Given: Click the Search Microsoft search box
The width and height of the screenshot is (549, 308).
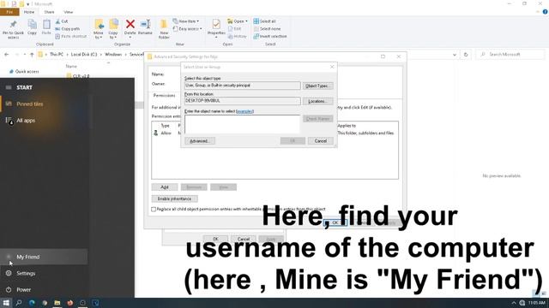Looking at the screenshot, I should click(x=510, y=55).
